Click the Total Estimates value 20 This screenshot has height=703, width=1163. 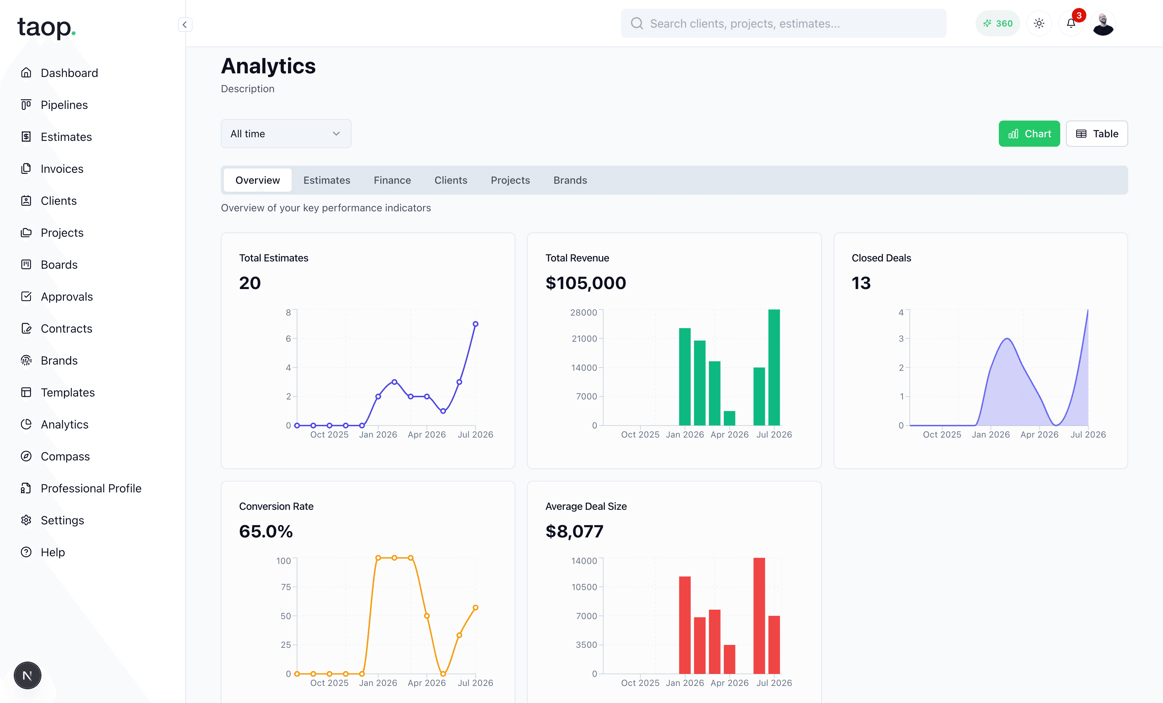(x=250, y=283)
